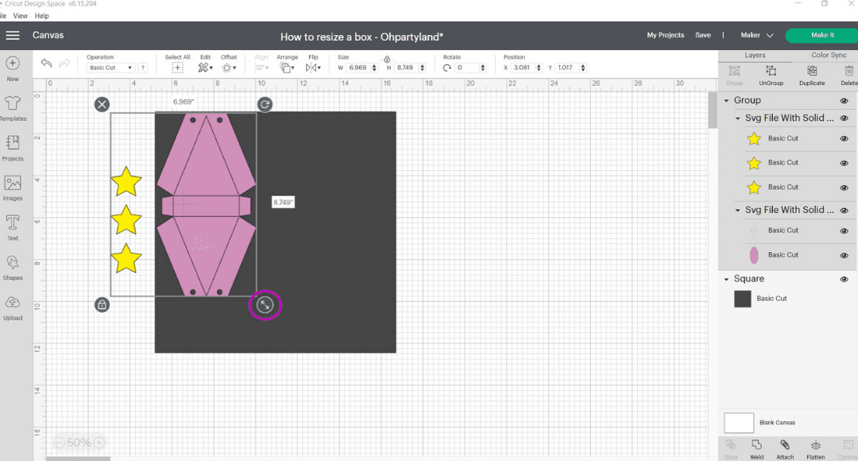Click the Blank Canvas white color swatch
The height and width of the screenshot is (461, 858).
coord(739,423)
